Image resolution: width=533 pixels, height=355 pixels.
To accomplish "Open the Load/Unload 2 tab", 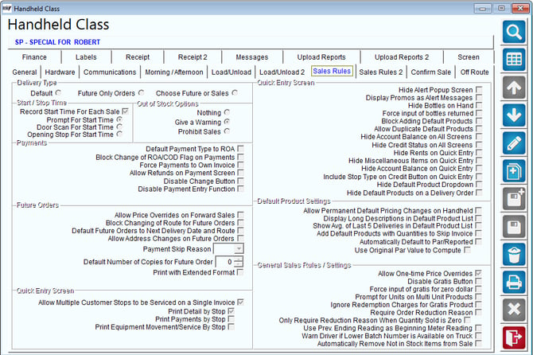I will [282, 72].
